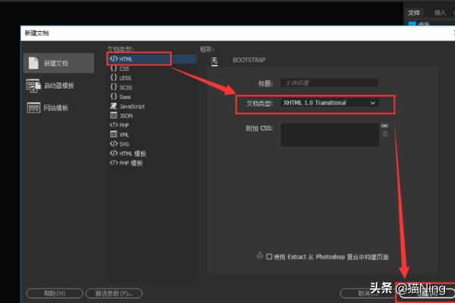455x303 pixels.
Task: Choose PHP 模板 document type
Action: coord(126,163)
